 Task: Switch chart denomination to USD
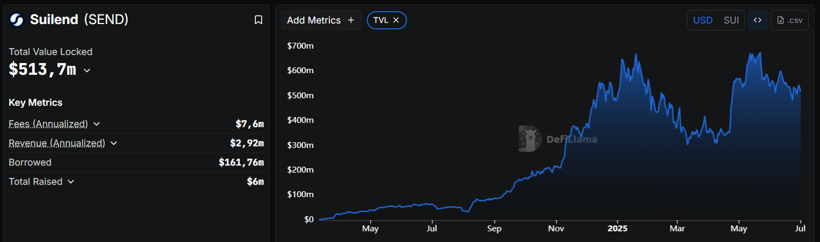pos(703,20)
